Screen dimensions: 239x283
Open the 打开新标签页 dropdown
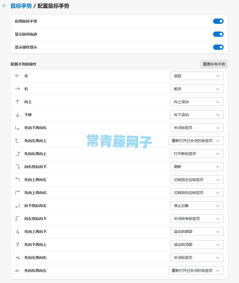[x=197, y=154]
